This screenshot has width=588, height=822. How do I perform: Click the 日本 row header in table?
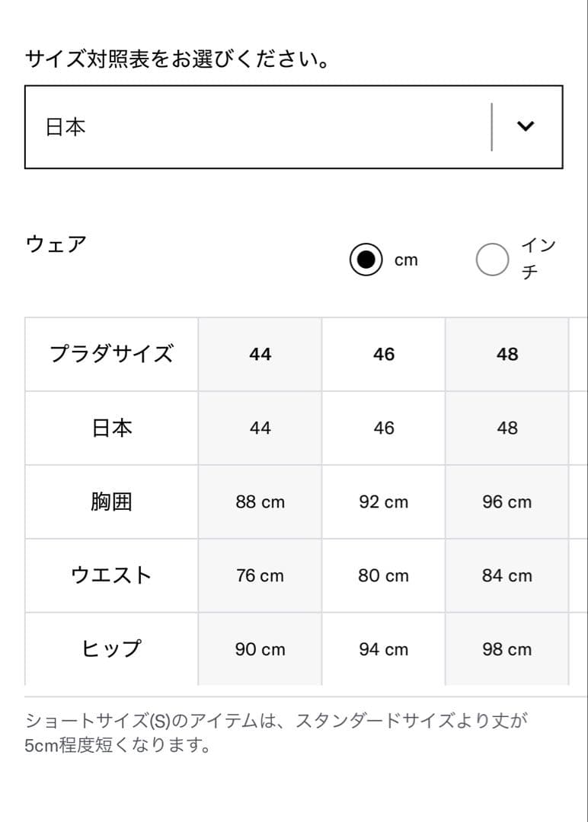click(x=111, y=428)
